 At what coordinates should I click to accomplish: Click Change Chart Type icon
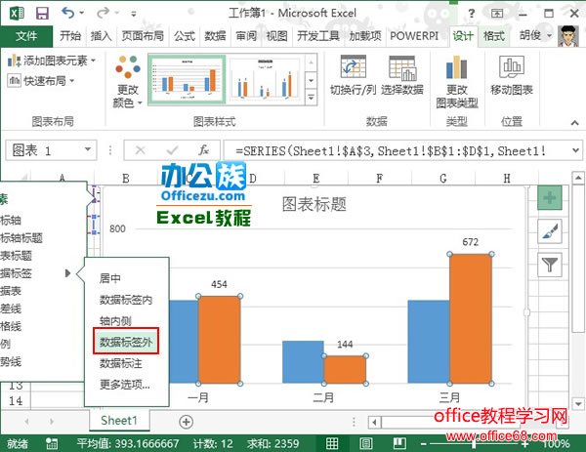(457, 67)
